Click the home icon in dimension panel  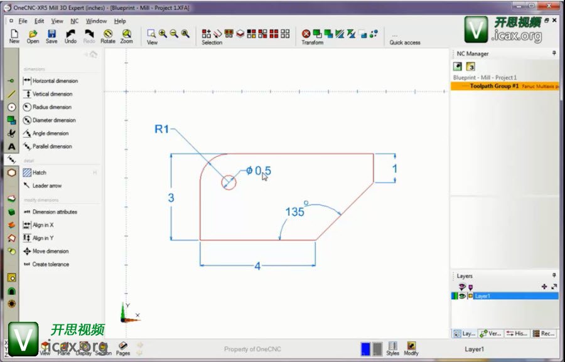(x=93, y=55)
